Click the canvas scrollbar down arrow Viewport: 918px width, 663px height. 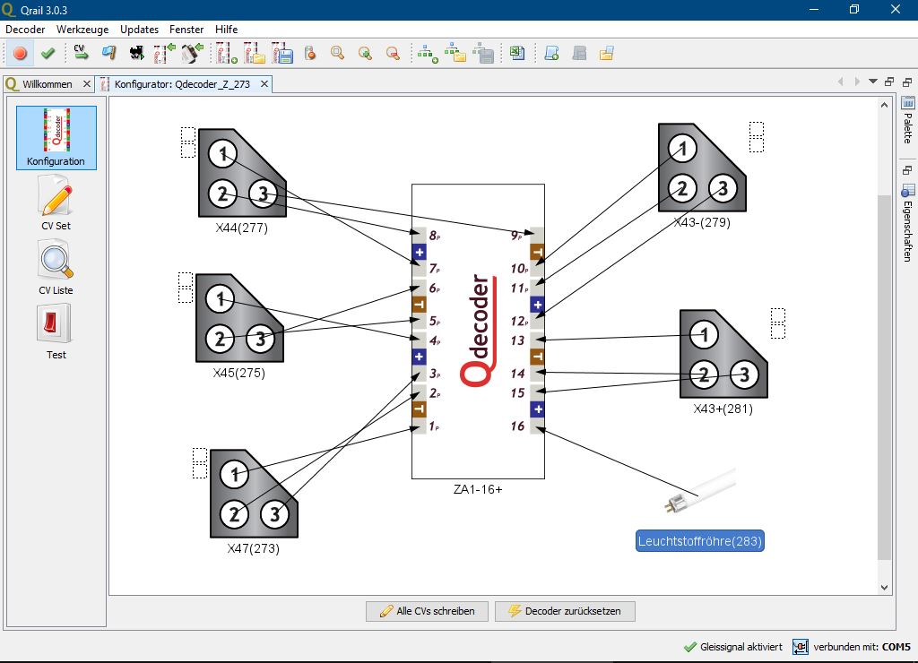tap(884, 587)
